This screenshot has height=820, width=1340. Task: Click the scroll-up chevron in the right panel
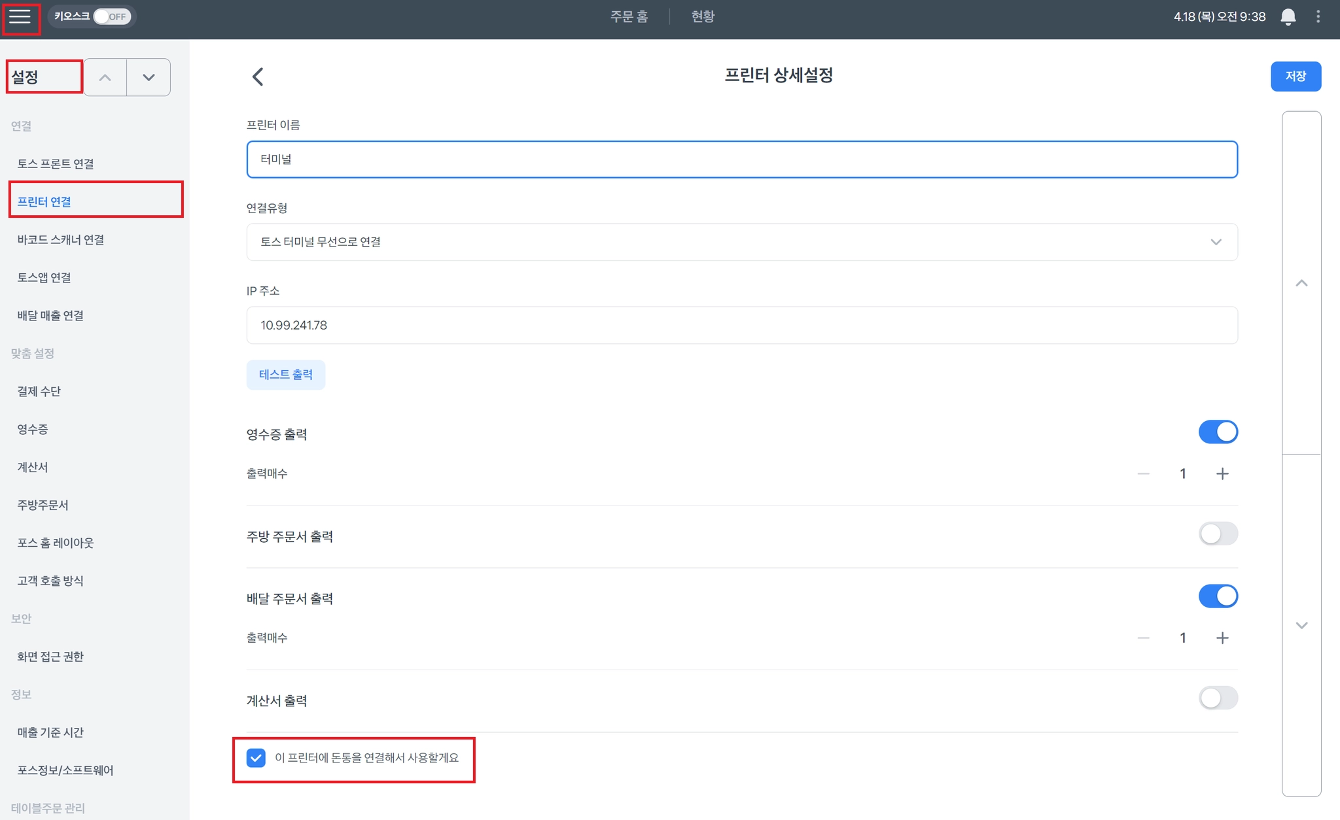coord(1301,283)
